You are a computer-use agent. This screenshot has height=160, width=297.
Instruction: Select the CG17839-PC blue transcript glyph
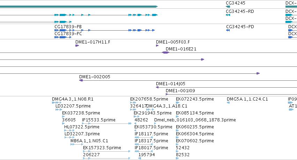pos(63,37)
